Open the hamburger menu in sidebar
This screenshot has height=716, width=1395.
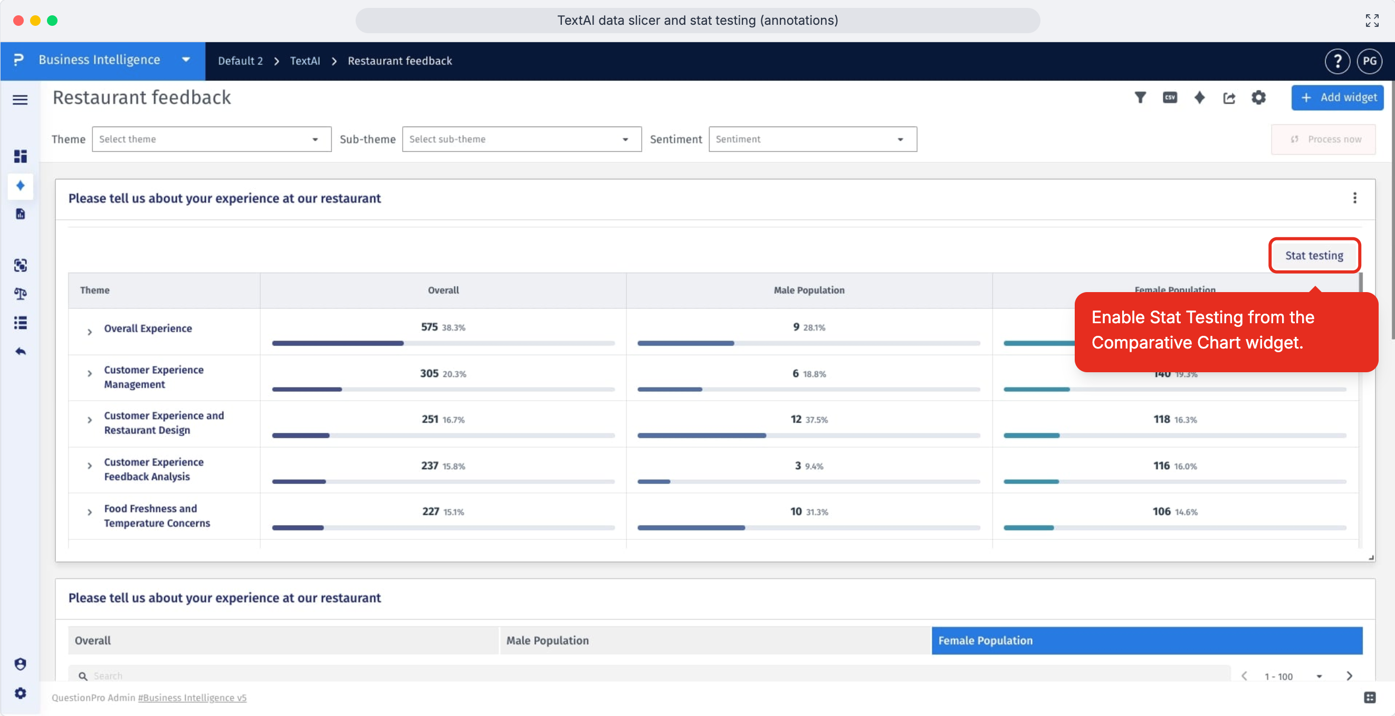tap(20, 100)
